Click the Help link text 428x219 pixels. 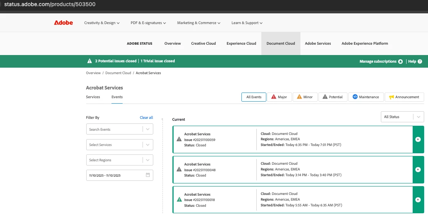[412, 61]
